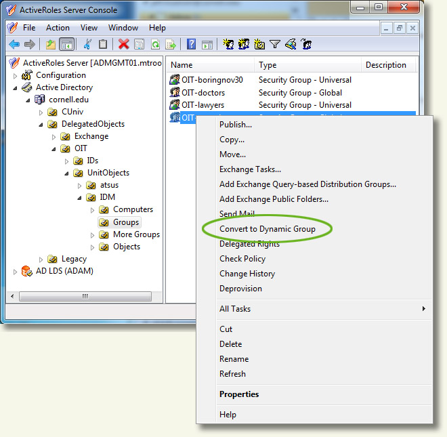Click the Cut scissors toolbar icon
This screenshot has height=437, width=447.
pos(87,44)
